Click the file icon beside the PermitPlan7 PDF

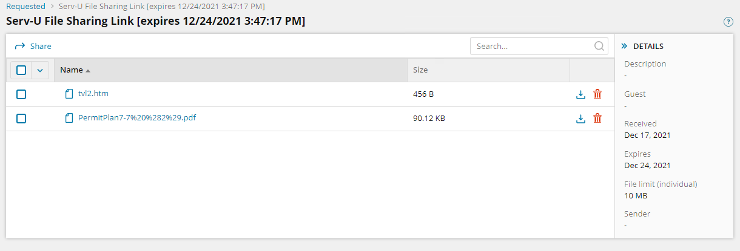coord(69,118)
